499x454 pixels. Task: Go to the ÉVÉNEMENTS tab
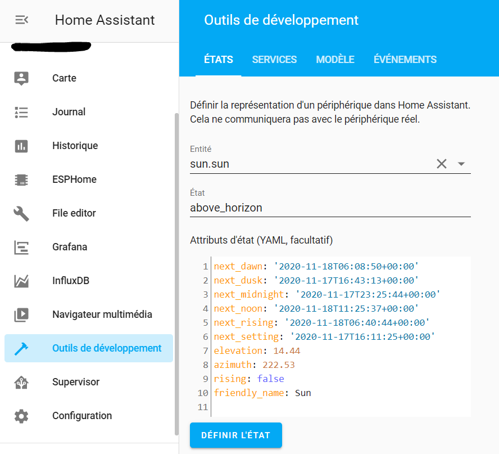pos(405,60)
